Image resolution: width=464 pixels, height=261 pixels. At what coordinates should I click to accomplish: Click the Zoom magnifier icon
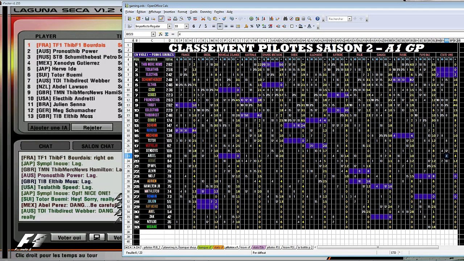point(310,18)
